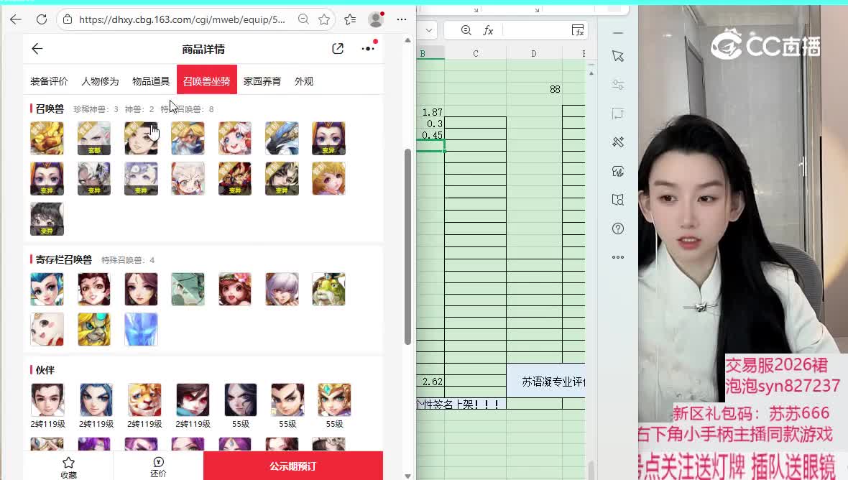The image size is (848, 480).
Task: Select the 装备评价 tab
Action: click(x=49, y=81)
